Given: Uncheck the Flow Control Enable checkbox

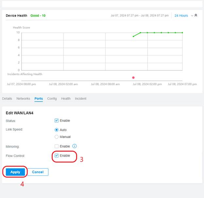Looking at the screenshot, I should click(x=57, y=156).
